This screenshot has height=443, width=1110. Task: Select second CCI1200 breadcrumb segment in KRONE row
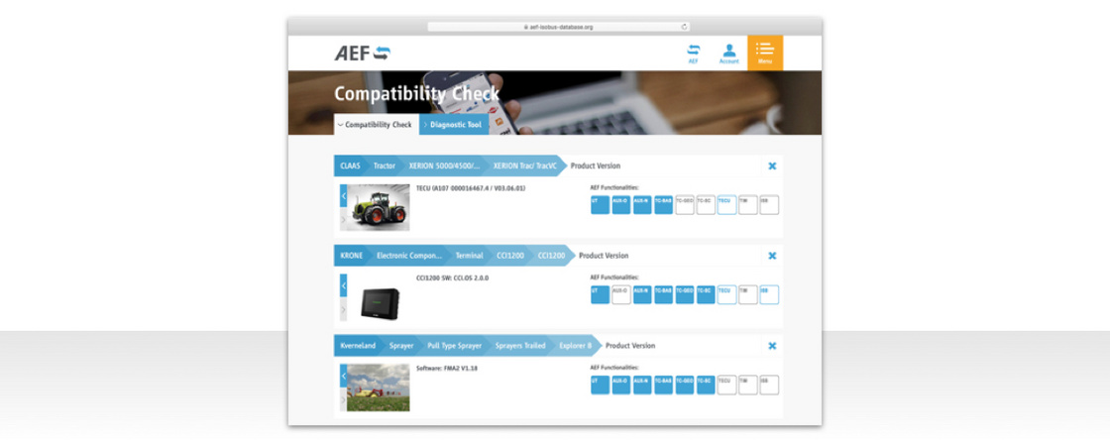pyautogui.click(x=551, y=256)
